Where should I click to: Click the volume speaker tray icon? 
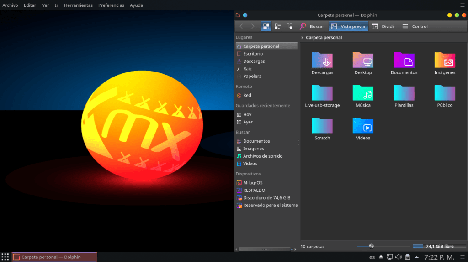click(x=398, y=257)
